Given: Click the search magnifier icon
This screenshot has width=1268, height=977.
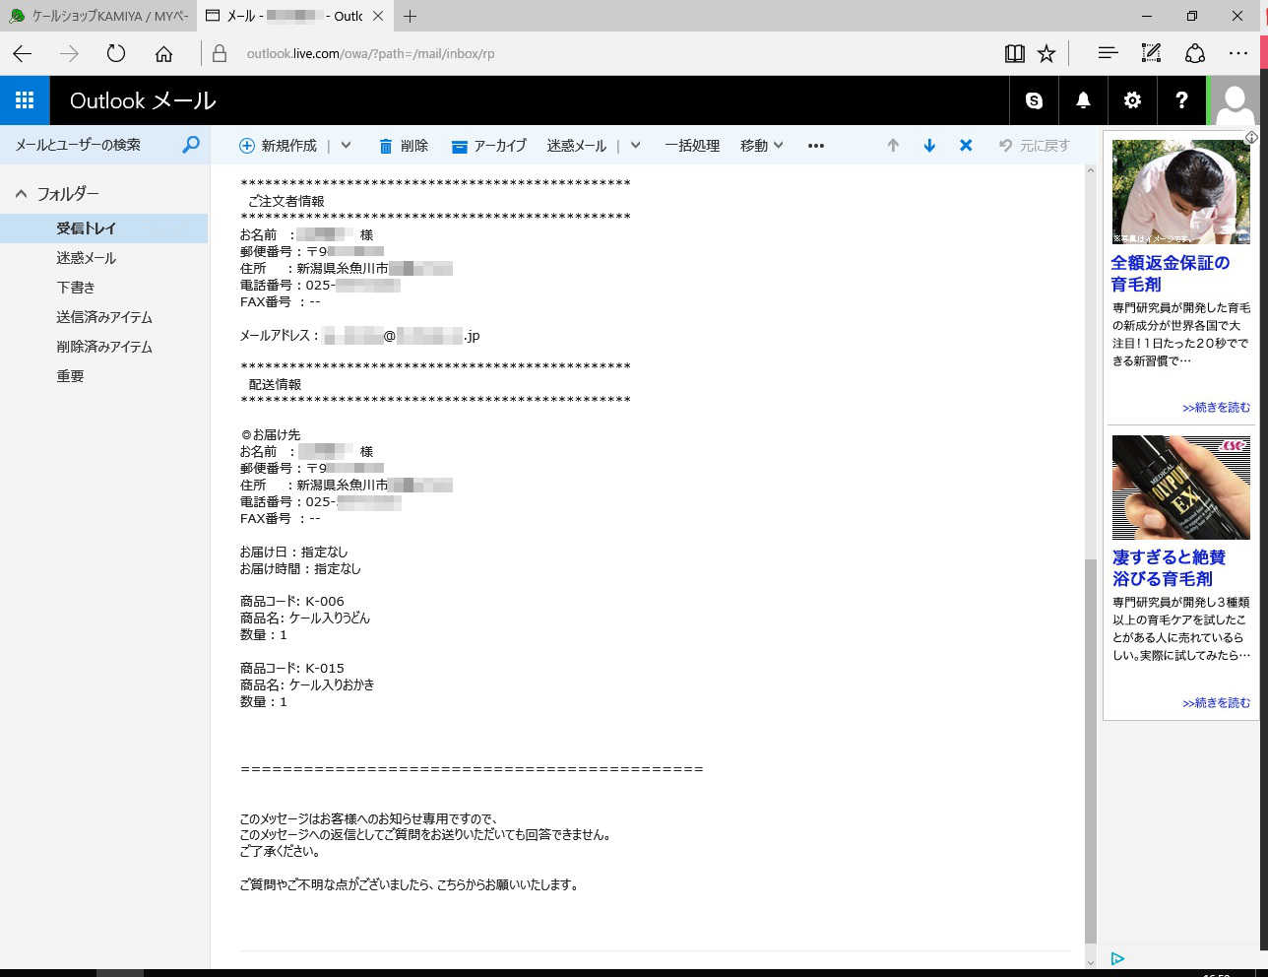Looking at the screenshot, I should tap(191, 145).
